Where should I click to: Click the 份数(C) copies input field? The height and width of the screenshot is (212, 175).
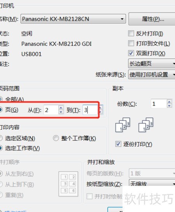tap(159, 104)
